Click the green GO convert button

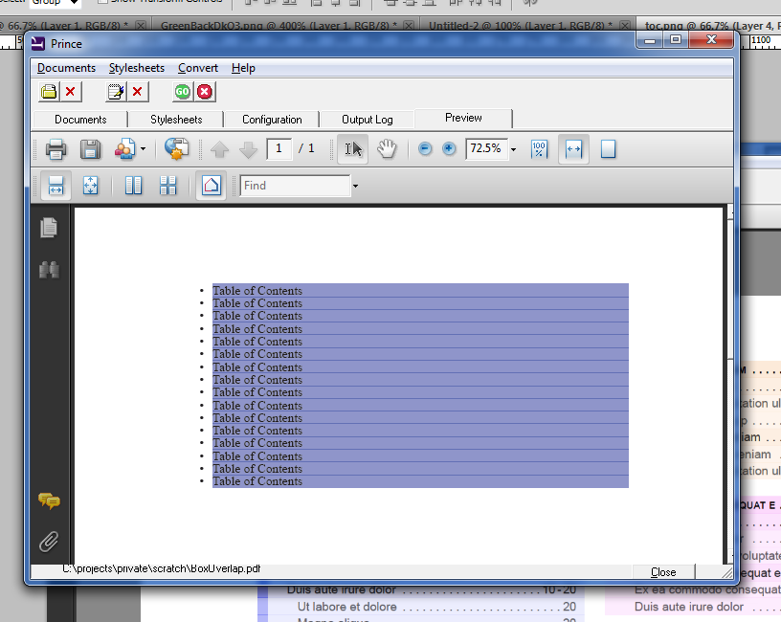point(182,92)
